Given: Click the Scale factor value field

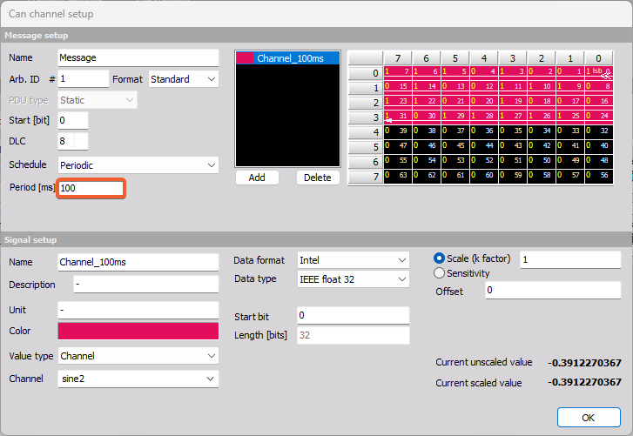Looking at the screenshot, I should [570, 259].
